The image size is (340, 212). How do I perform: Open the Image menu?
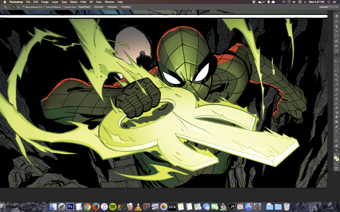44,2
